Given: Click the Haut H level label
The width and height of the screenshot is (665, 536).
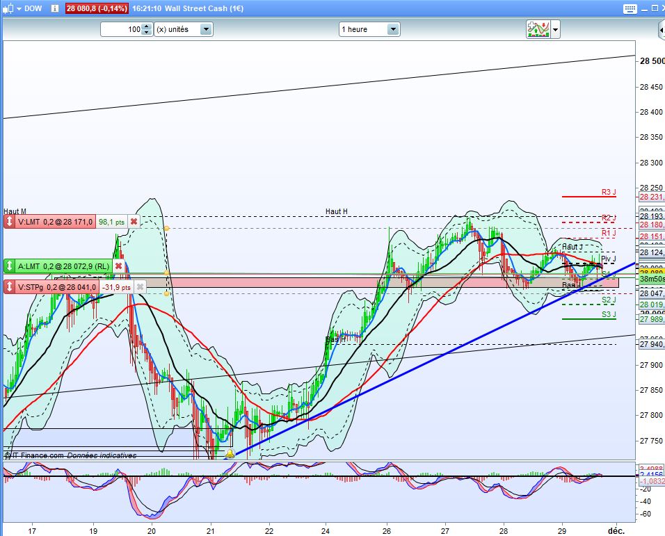Looking at the screenshot, I should pyautogui.click(x=336, y=211).
